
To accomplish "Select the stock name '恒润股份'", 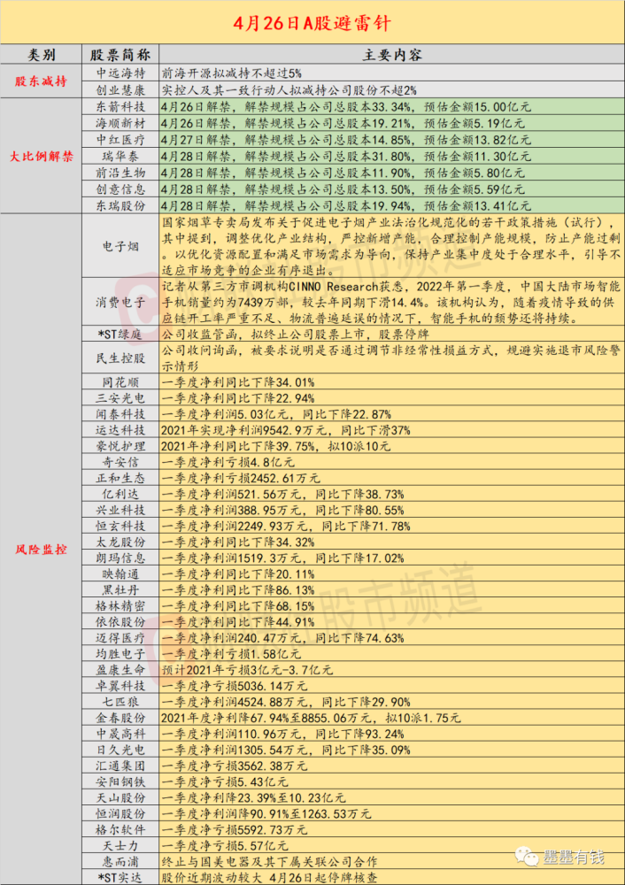I will (x=120, y=814).
